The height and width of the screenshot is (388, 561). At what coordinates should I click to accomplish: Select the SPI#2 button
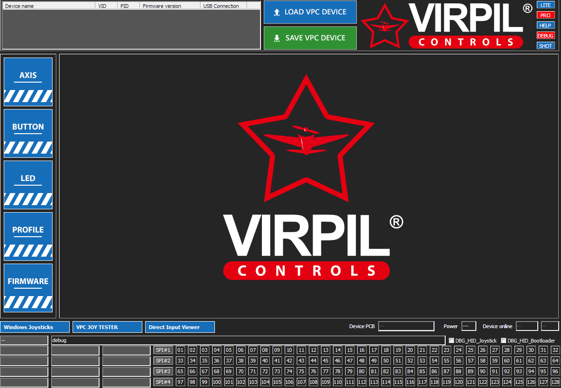pyautogui.click(x=163, y=361)
